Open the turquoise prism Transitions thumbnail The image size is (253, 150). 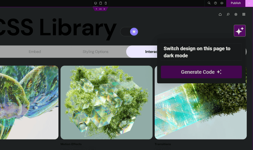[x=201, y=111]
